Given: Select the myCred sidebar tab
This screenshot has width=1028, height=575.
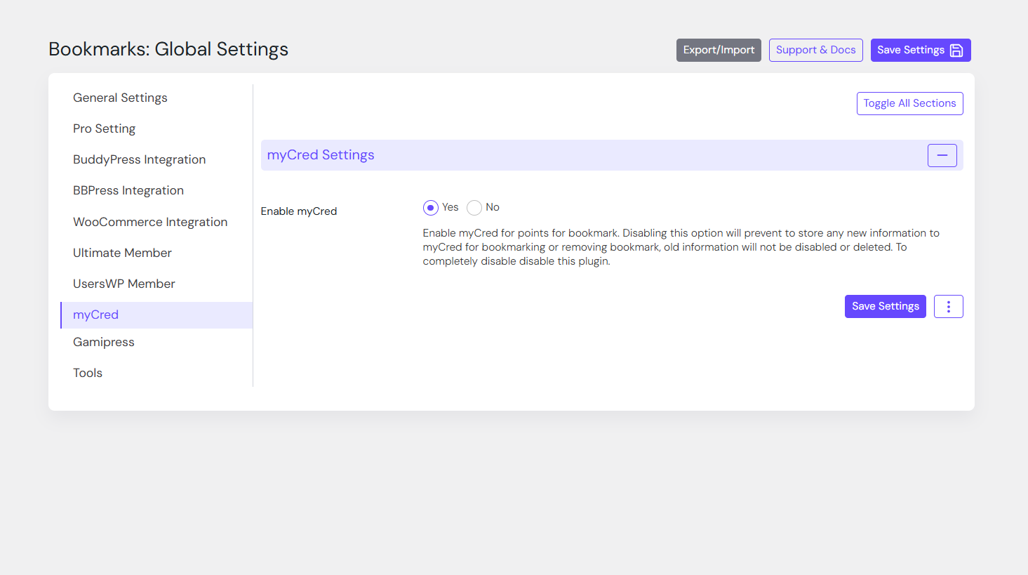Looking at the screenshot, I should click(x=156, y=315).
